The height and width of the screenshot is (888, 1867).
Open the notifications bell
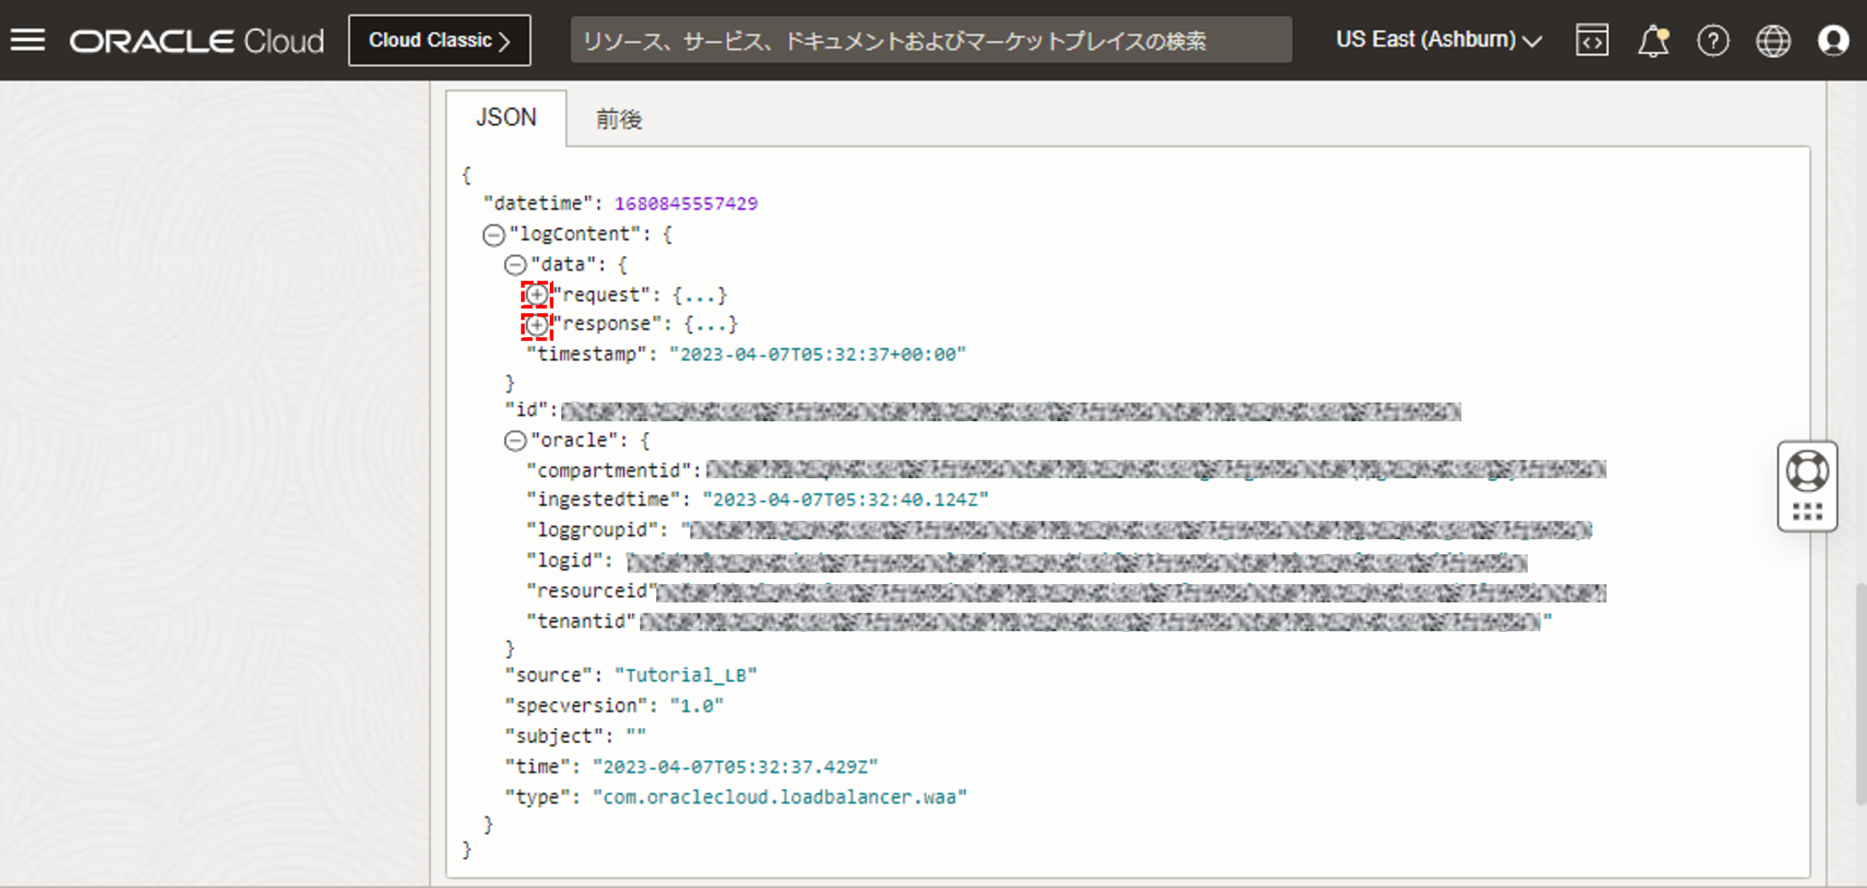(1652, 41)
